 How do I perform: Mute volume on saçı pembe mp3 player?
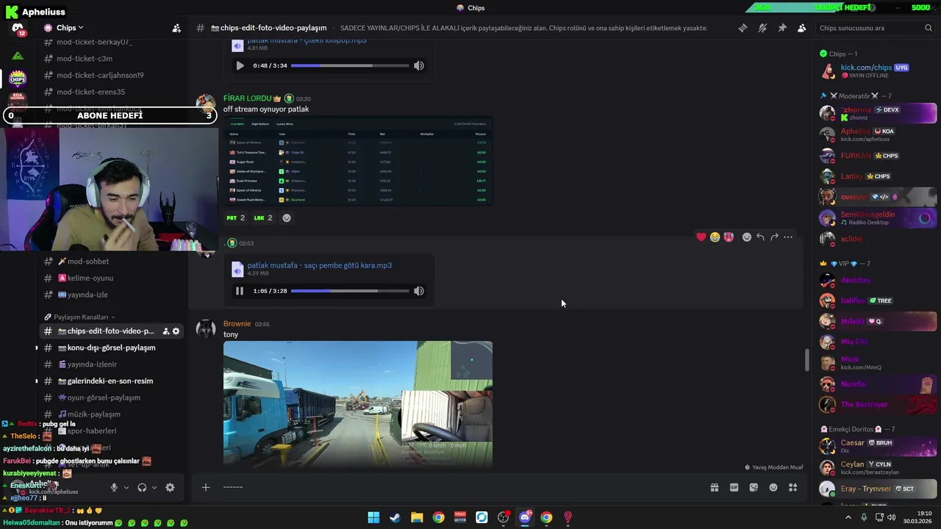418,291
